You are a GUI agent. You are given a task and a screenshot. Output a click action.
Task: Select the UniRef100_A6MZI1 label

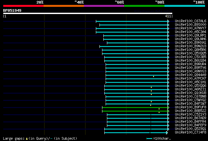(190, 89)
